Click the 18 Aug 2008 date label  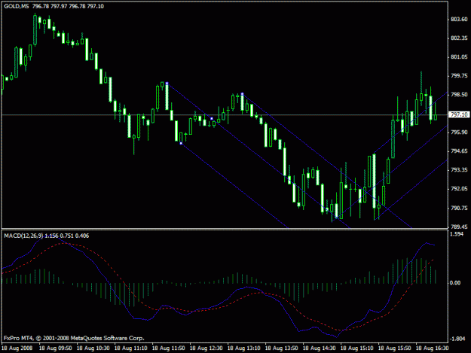pos(17,348)
